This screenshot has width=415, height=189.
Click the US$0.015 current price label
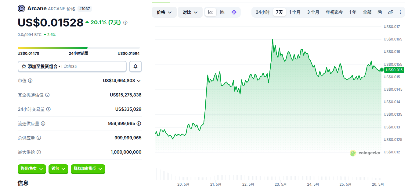pyautogui.click(x=394, y=70)
